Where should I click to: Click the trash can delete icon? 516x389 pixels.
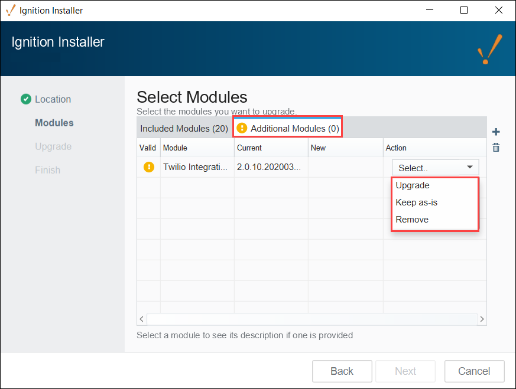click(496, 147)
